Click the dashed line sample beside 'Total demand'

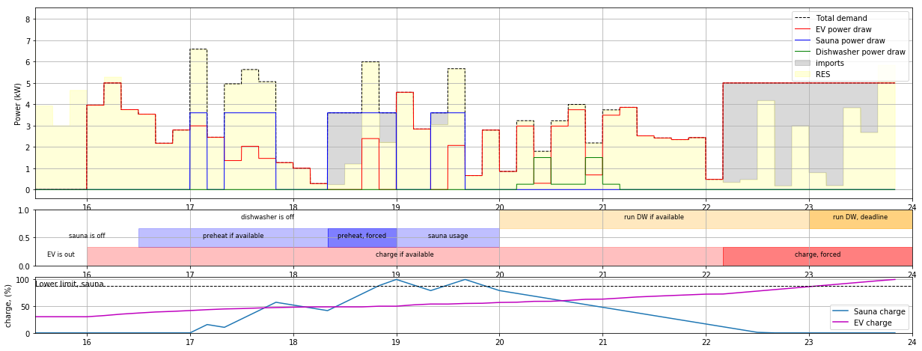point(802,18)
